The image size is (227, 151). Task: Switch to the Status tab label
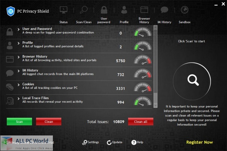click(64, 22)
